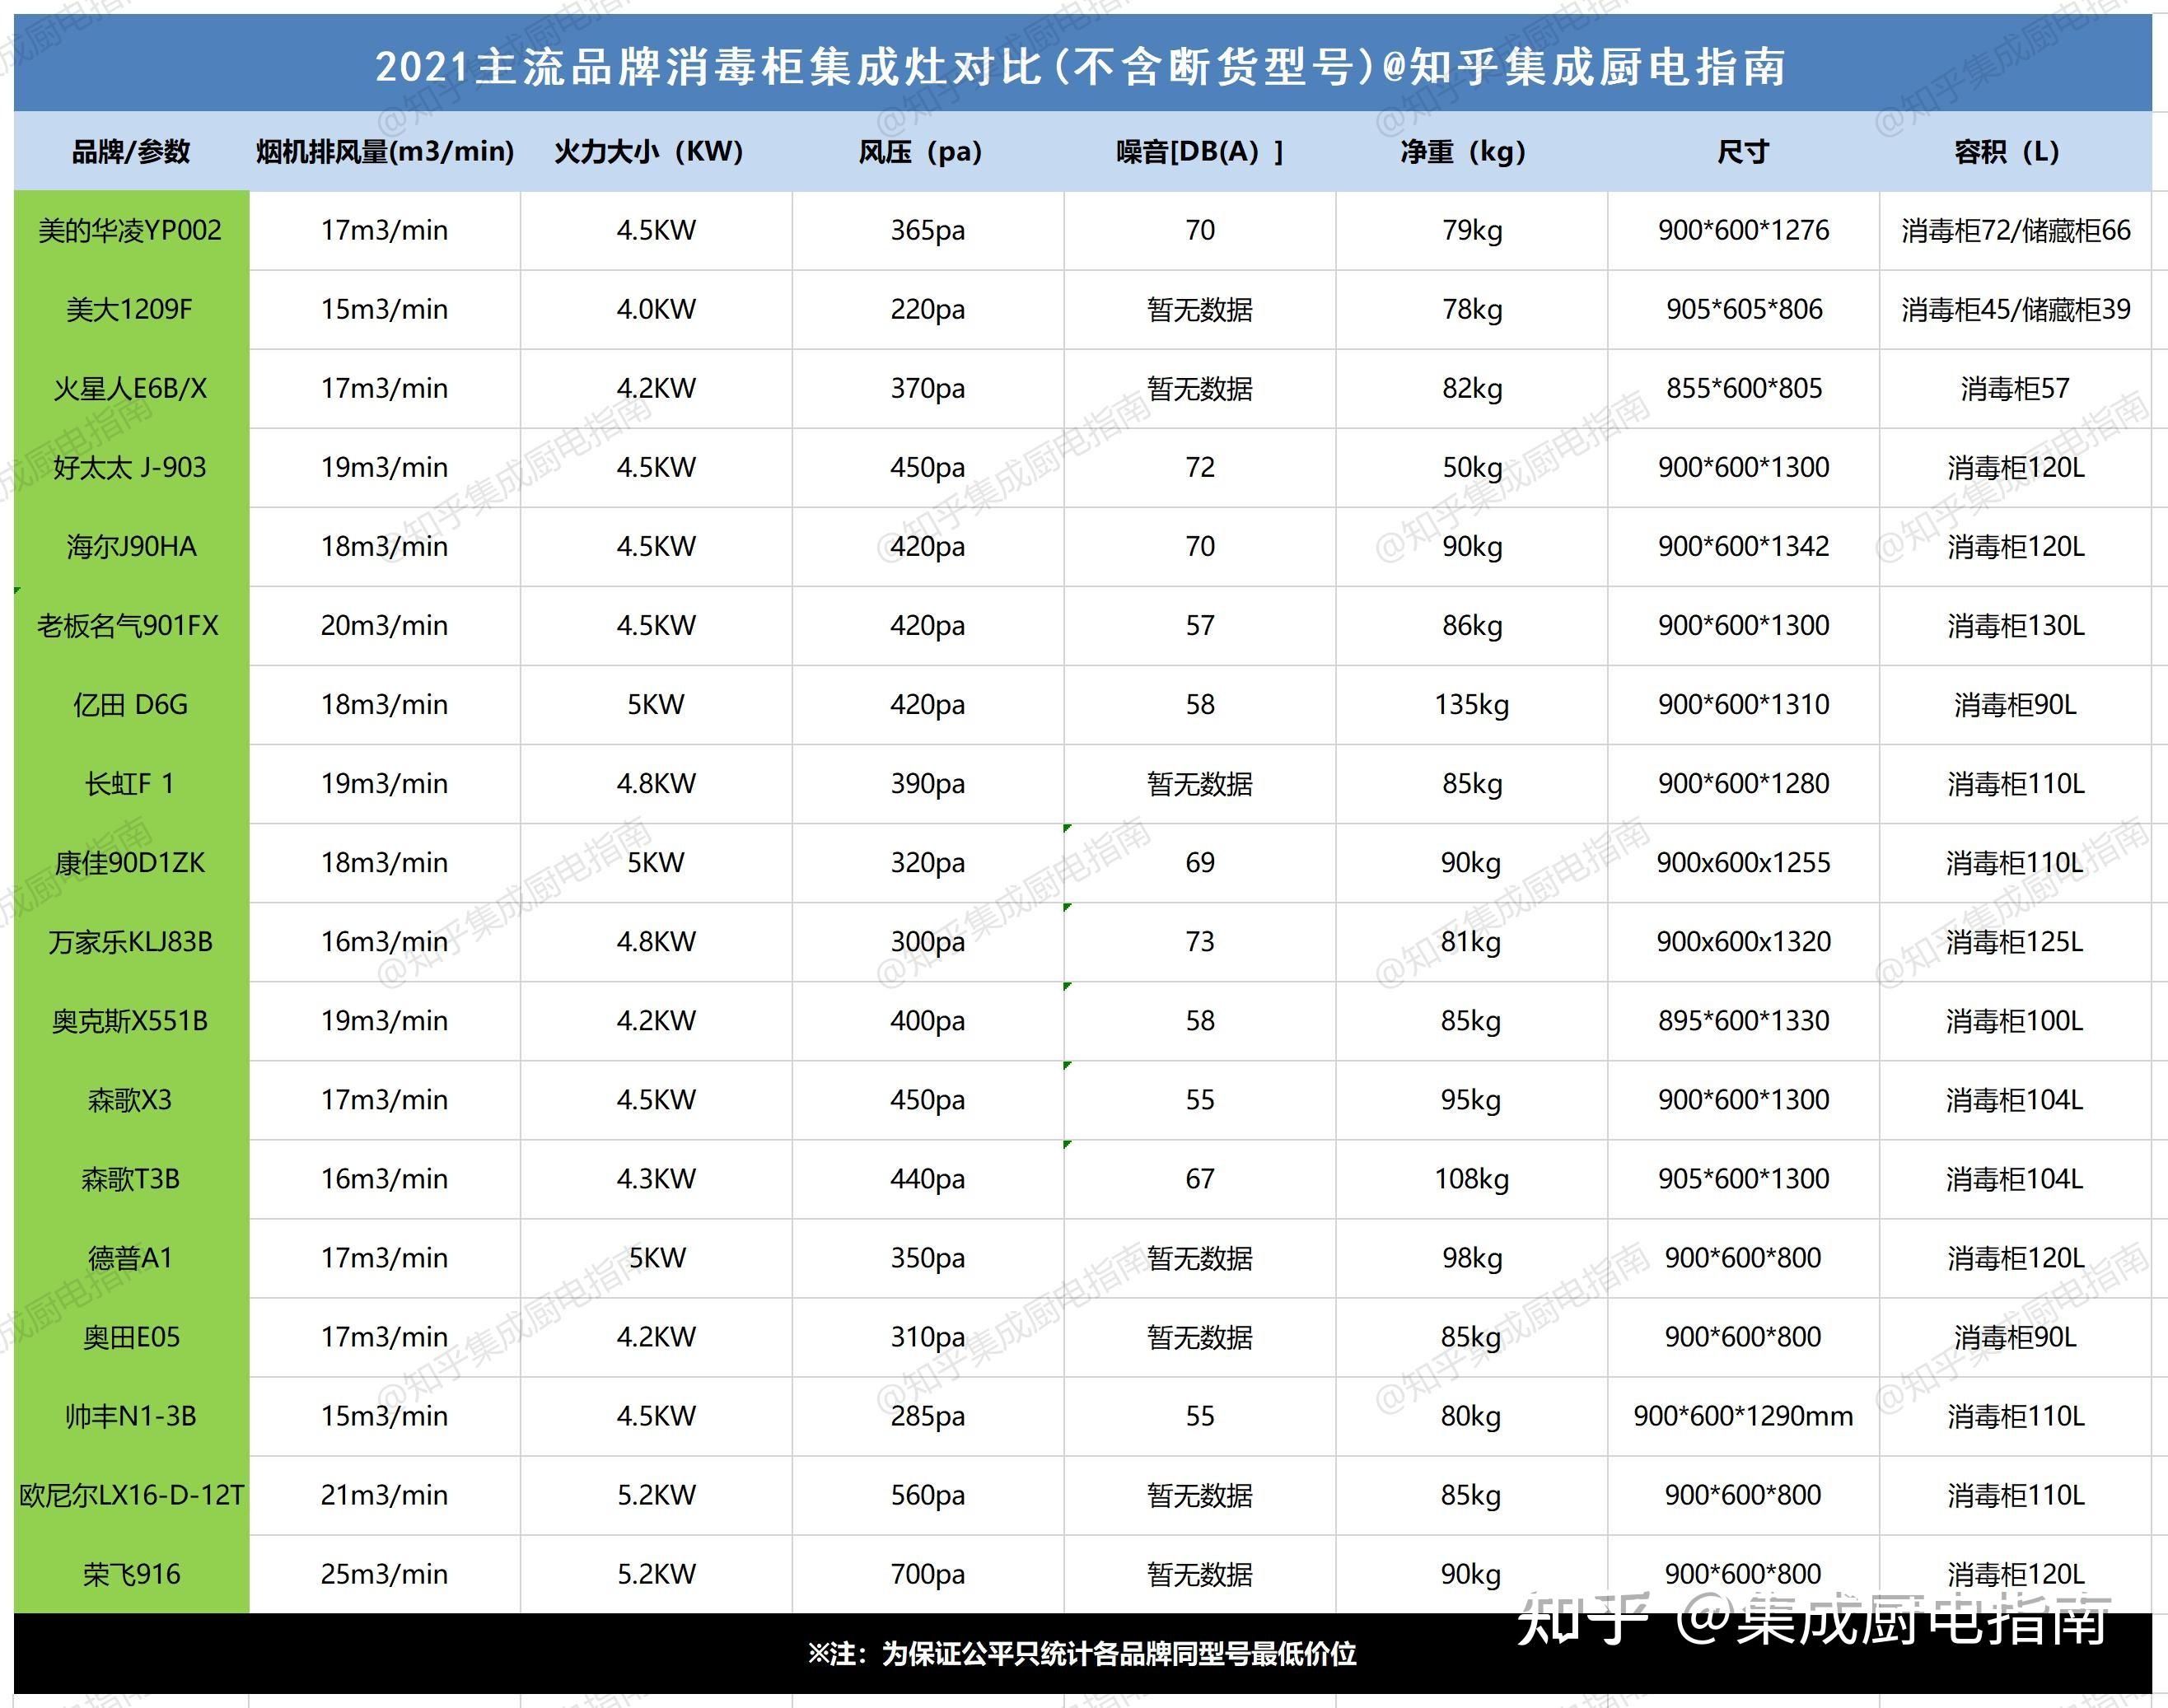Click the 长虹F 1 brand cell
The height and width of the screenshot is (1708, 2168).
pos(131,783)
